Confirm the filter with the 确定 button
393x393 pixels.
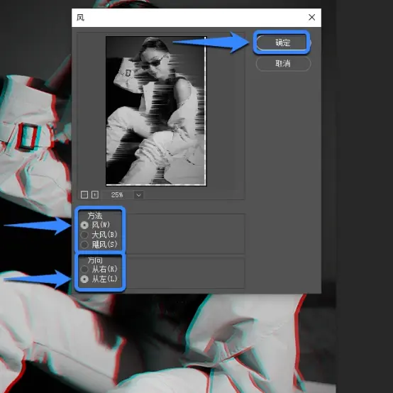pyautogui.click(x=283, y=43)
